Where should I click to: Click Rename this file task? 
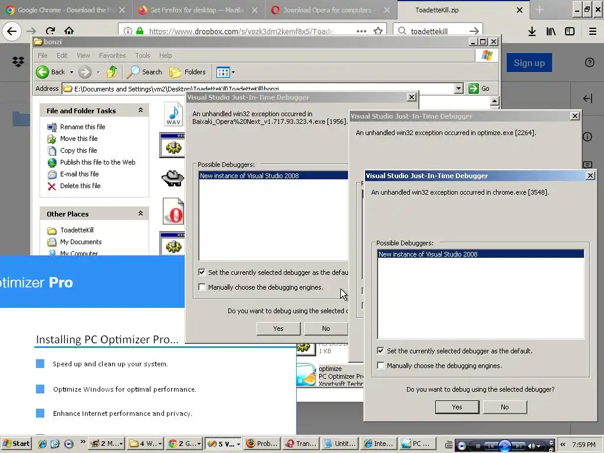point(83,127)
